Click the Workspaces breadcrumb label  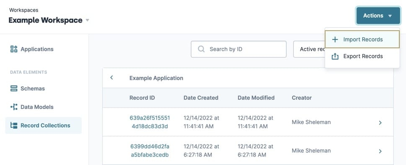tap(24, 10)
